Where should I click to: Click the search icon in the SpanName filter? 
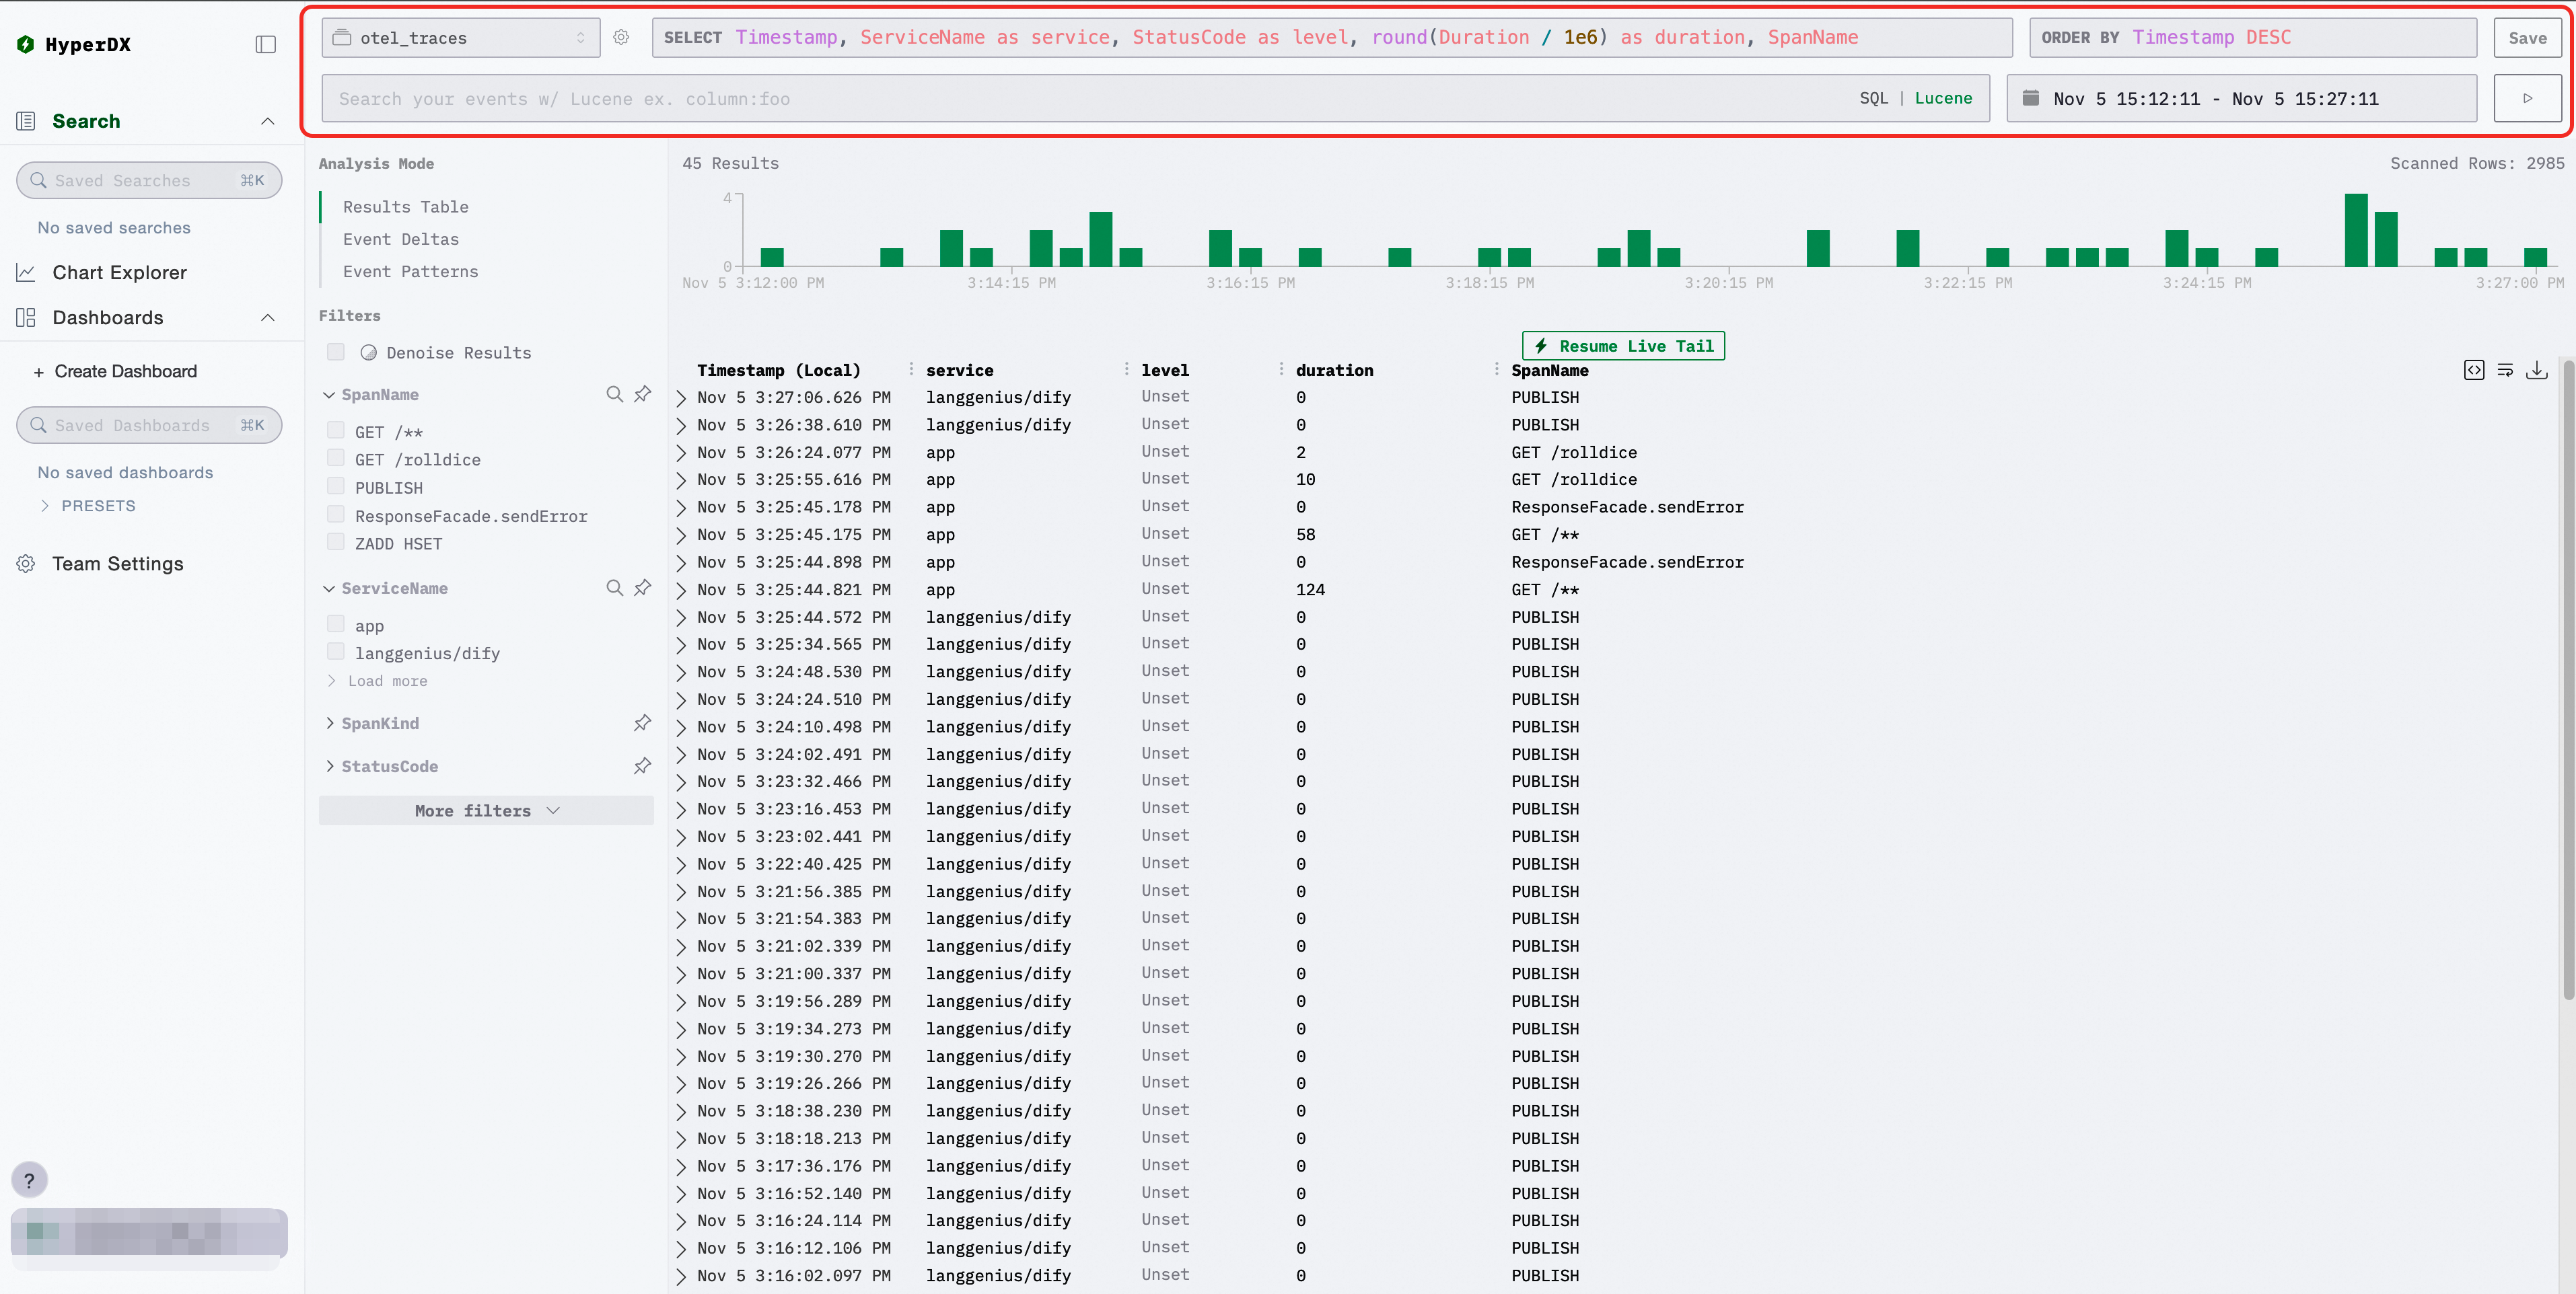614,395
